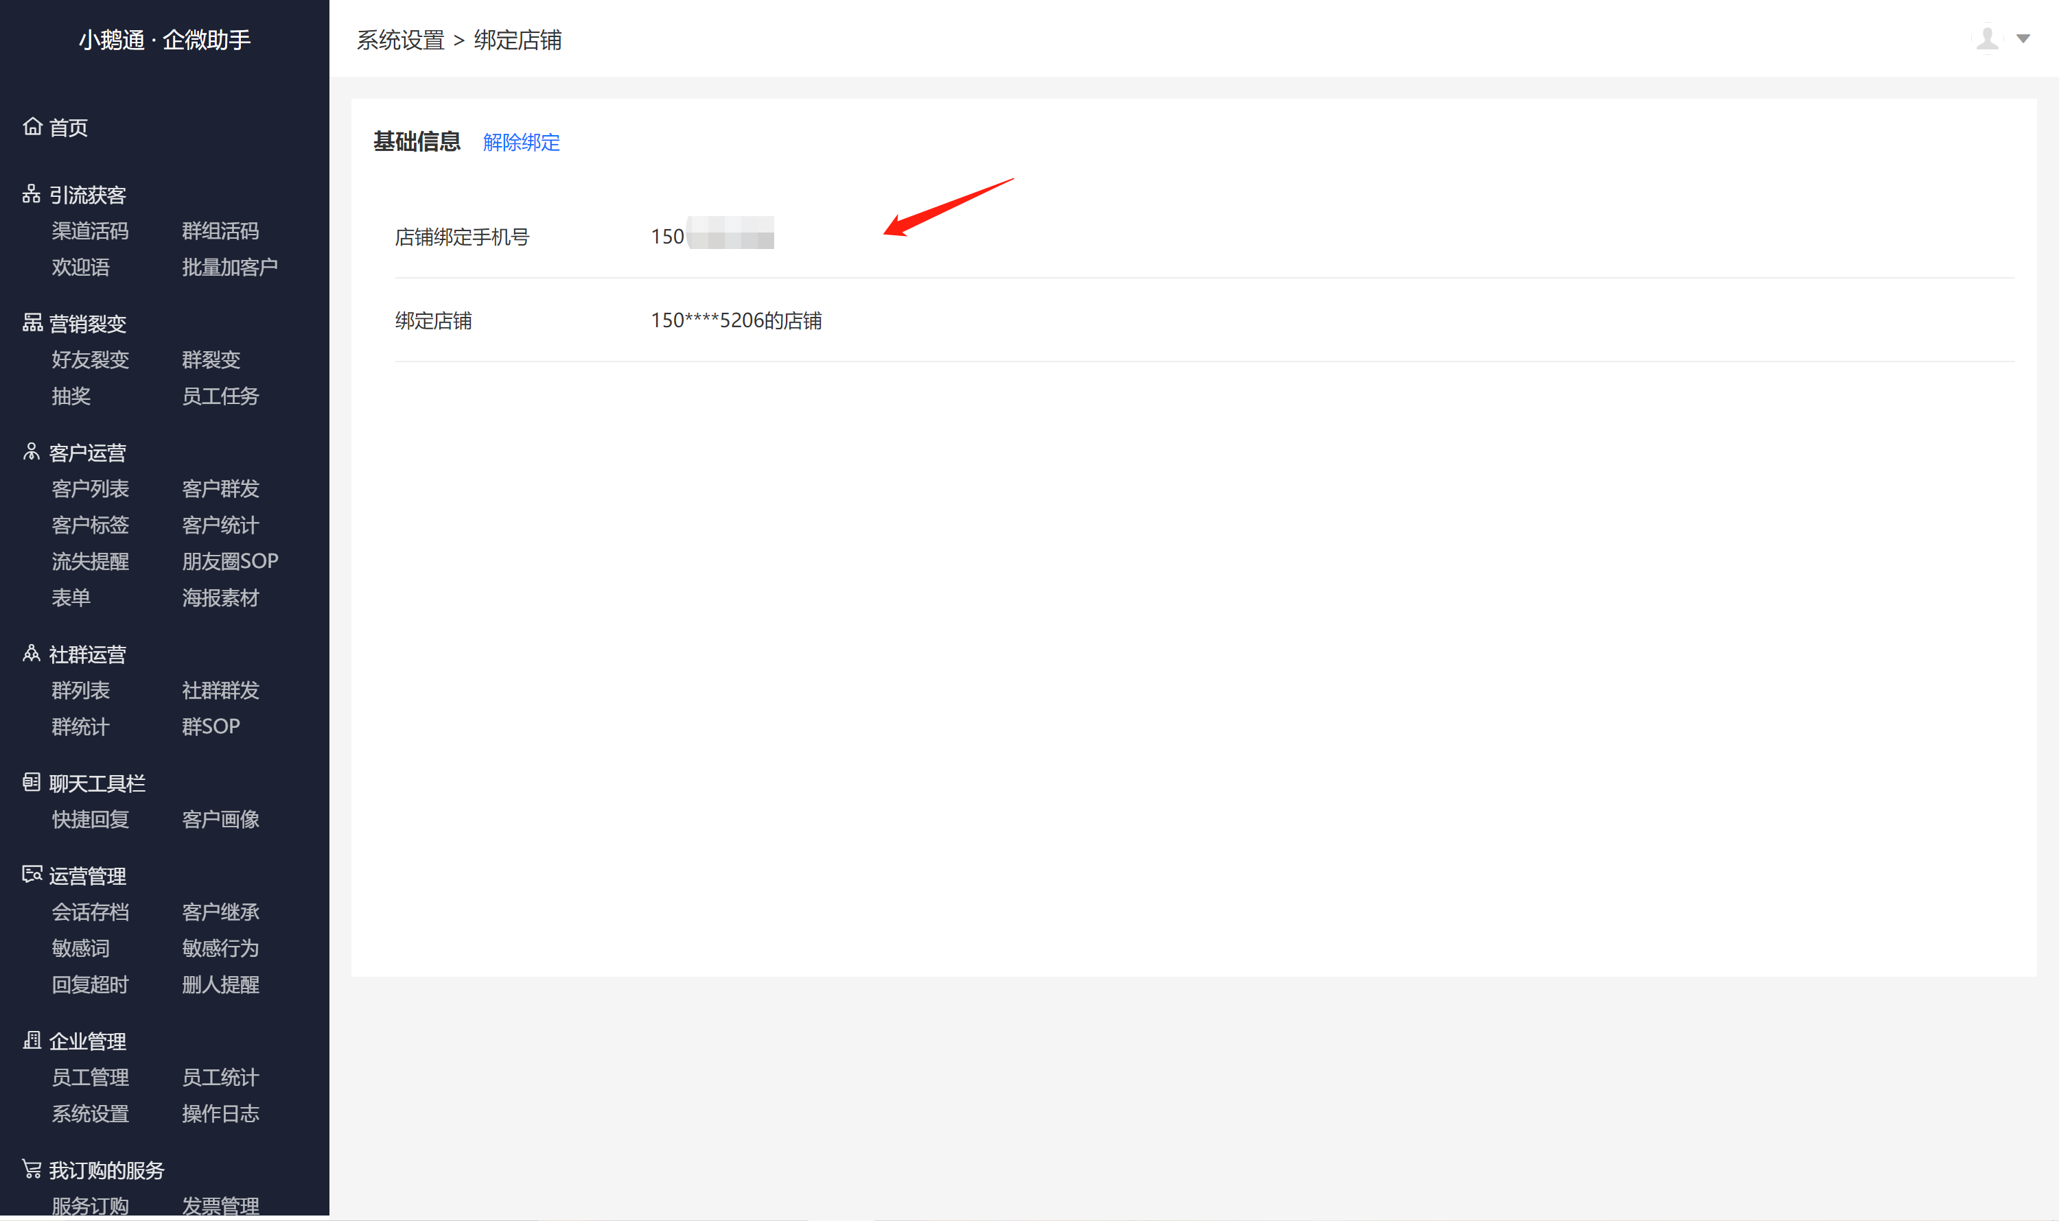
Task: Click the 引流获客 section icon
Action: click(32, 194)
